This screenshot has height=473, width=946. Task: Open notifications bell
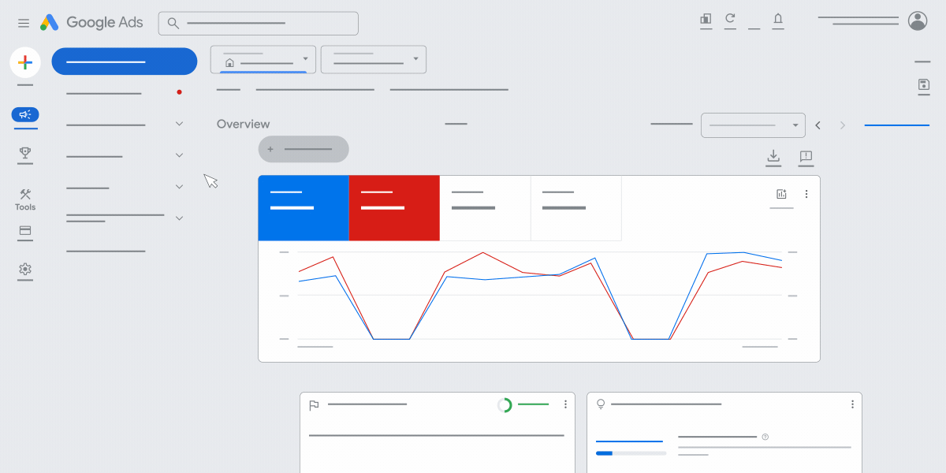click(x=778, y=19)
